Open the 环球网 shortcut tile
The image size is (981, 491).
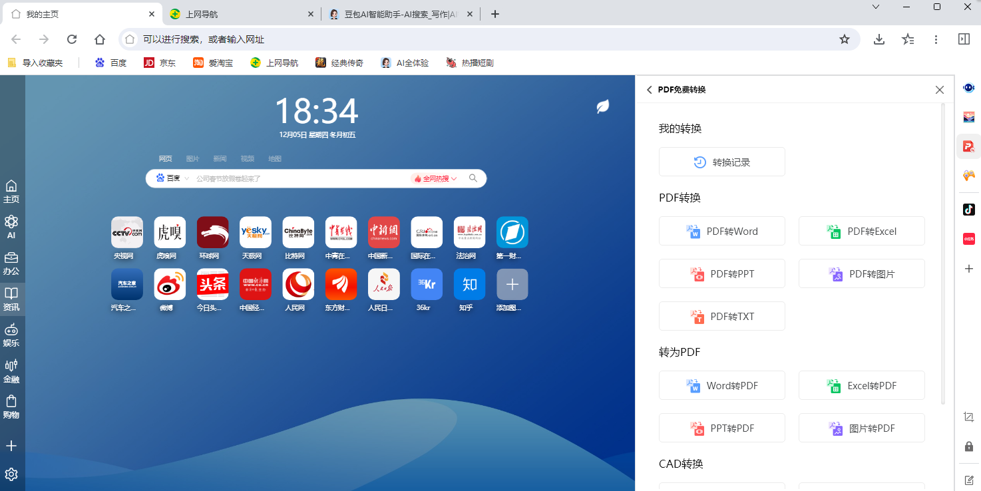pos(212,232)
